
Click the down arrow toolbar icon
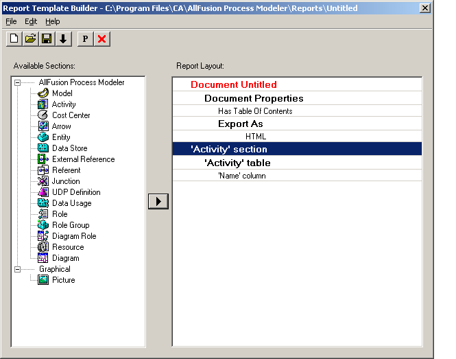[x=63, y=38]
